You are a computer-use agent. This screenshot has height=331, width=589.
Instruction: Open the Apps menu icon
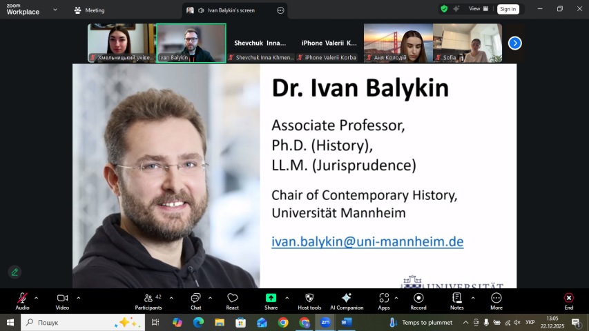[x=384, y=301]
